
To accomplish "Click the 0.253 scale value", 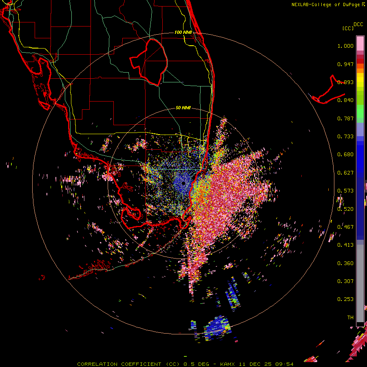I will (x=345, y=299).
